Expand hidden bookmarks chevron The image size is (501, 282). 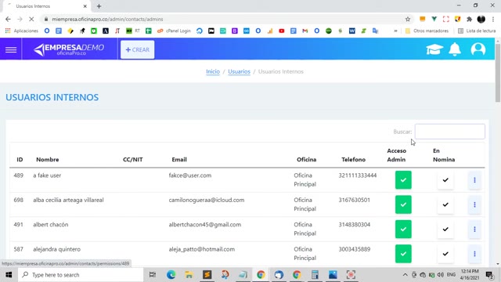(395, 31)
